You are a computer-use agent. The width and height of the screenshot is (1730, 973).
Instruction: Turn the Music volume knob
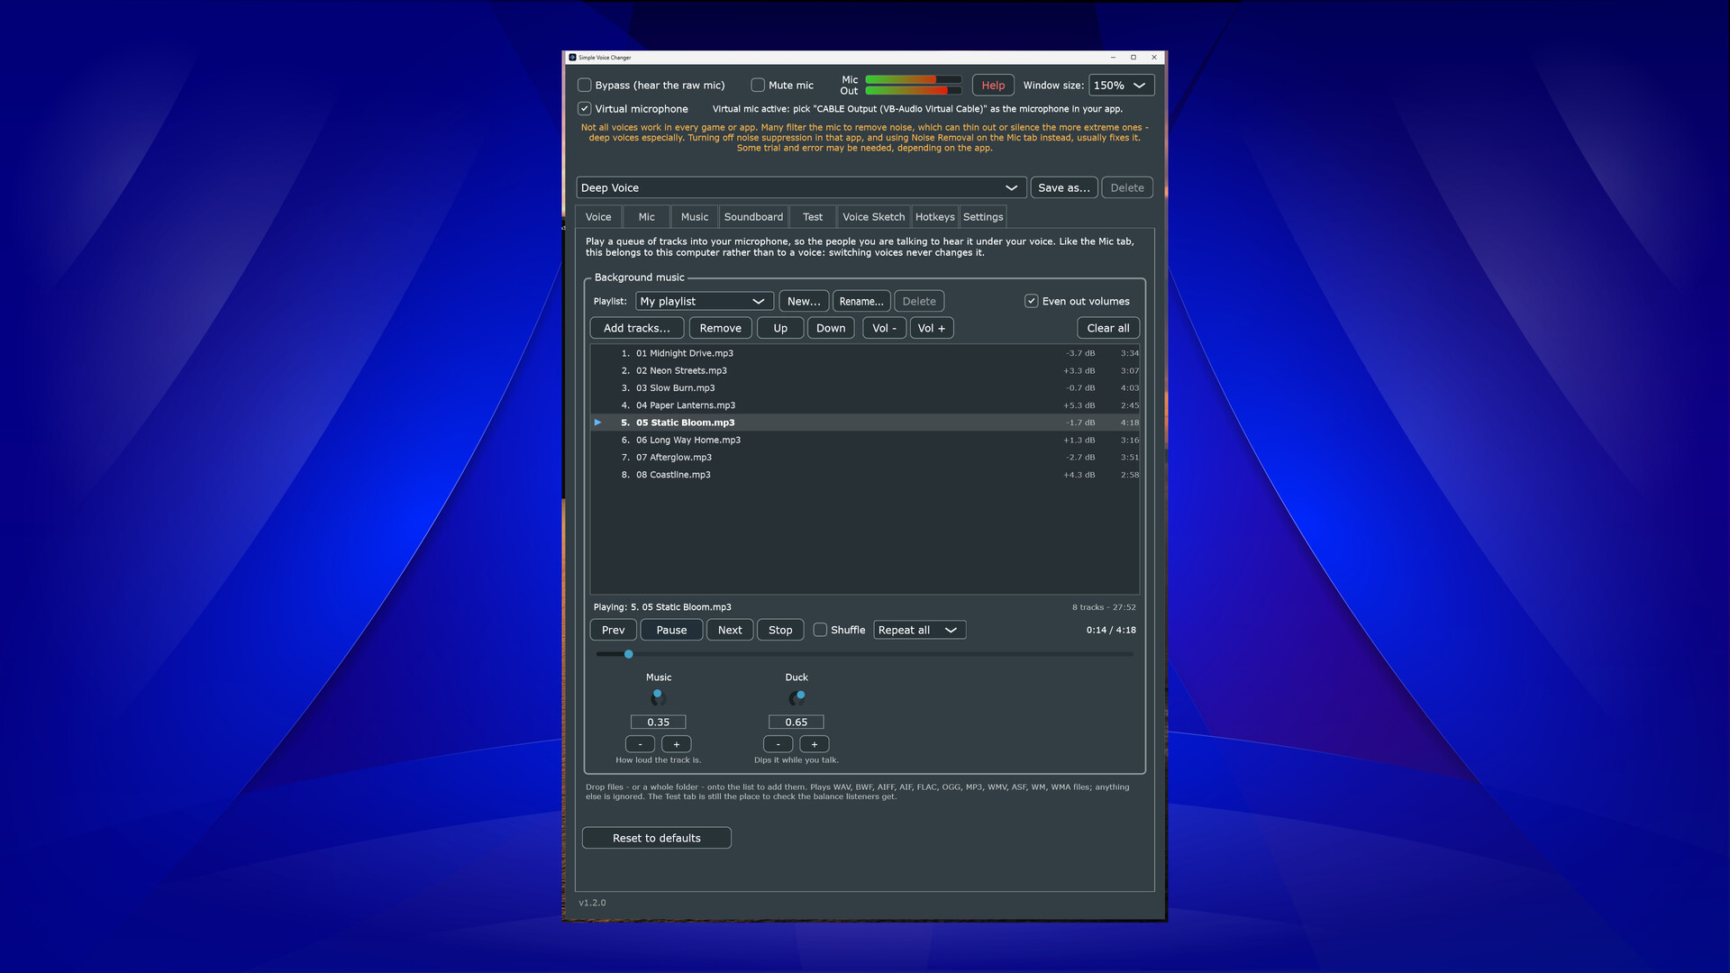[659, 697]
